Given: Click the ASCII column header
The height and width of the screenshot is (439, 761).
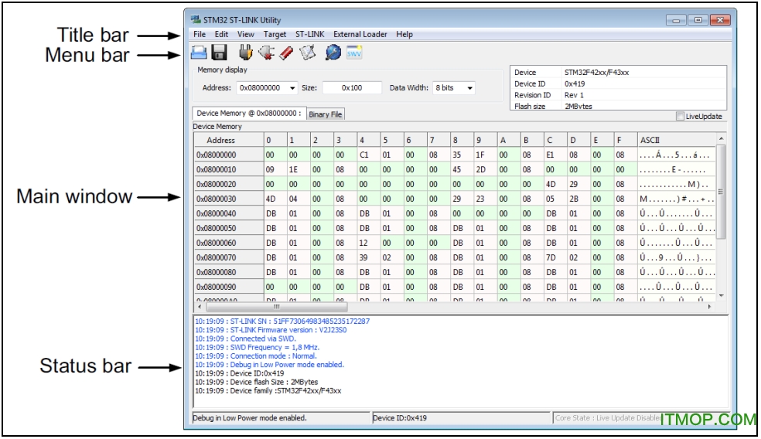Looking at the screenshot, I should click(x=677, y=140).
